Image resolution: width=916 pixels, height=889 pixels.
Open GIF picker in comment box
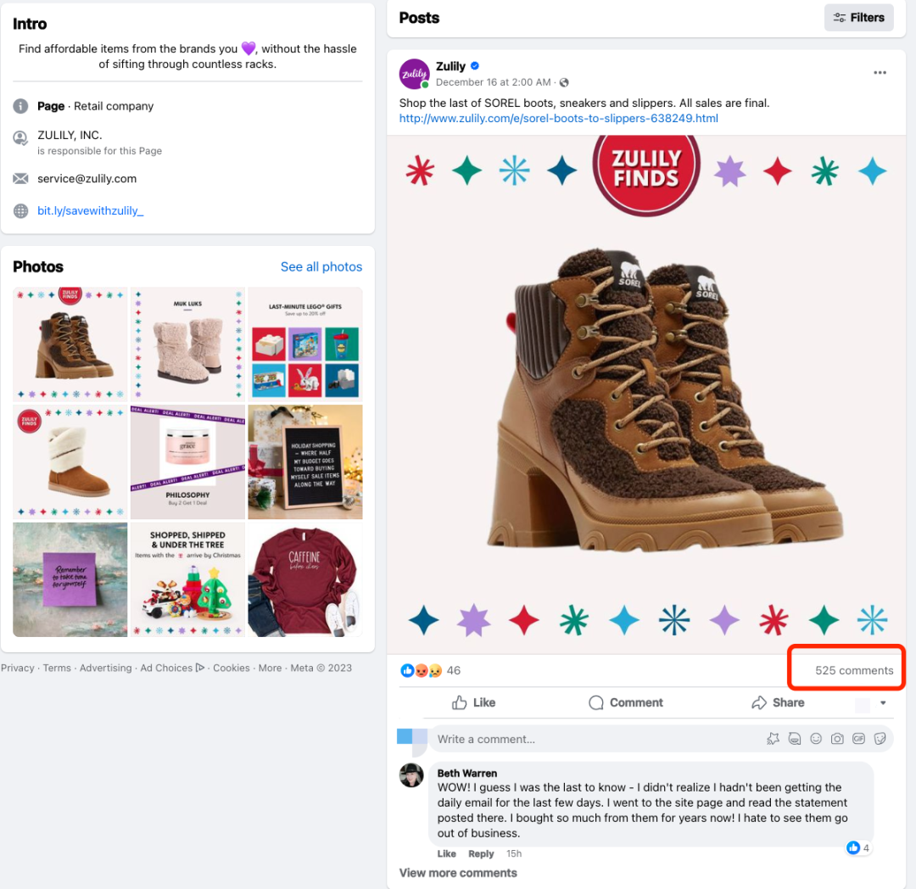(858, 739)
